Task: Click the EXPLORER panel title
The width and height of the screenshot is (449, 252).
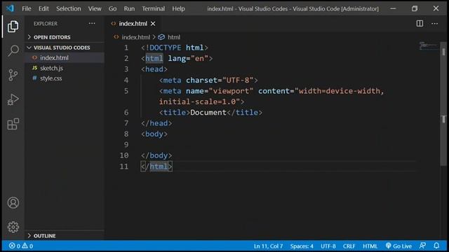Action: point(46,24)
